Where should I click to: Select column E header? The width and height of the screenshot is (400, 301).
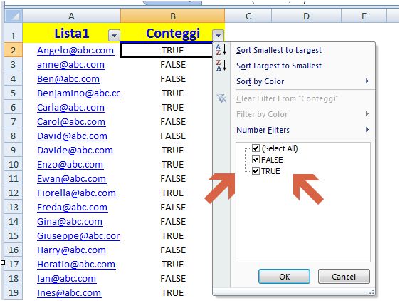click(364, 16)
